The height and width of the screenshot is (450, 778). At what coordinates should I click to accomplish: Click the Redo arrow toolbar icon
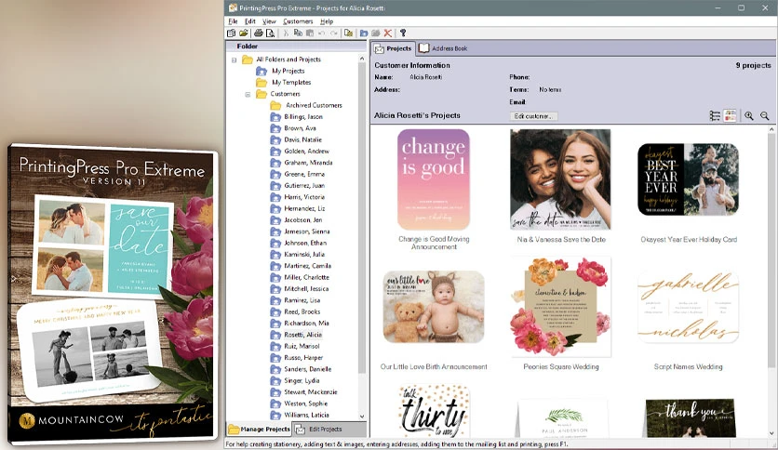click(334, 33)
